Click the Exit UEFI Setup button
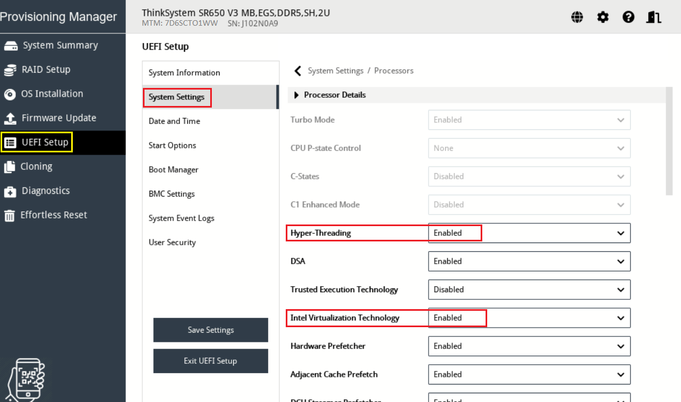The image size is (681, 402). [x=211, y=361]
